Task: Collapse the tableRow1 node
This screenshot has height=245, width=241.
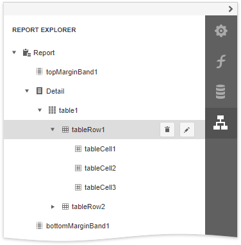Action: pyautogui.click(x=53, y=130)
